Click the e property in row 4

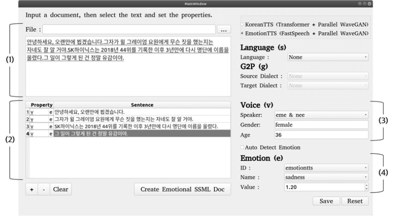click(x=51, y=134)
